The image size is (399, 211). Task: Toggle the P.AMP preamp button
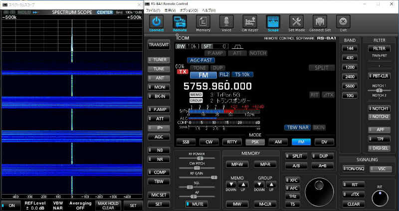[x=159, y=109]
